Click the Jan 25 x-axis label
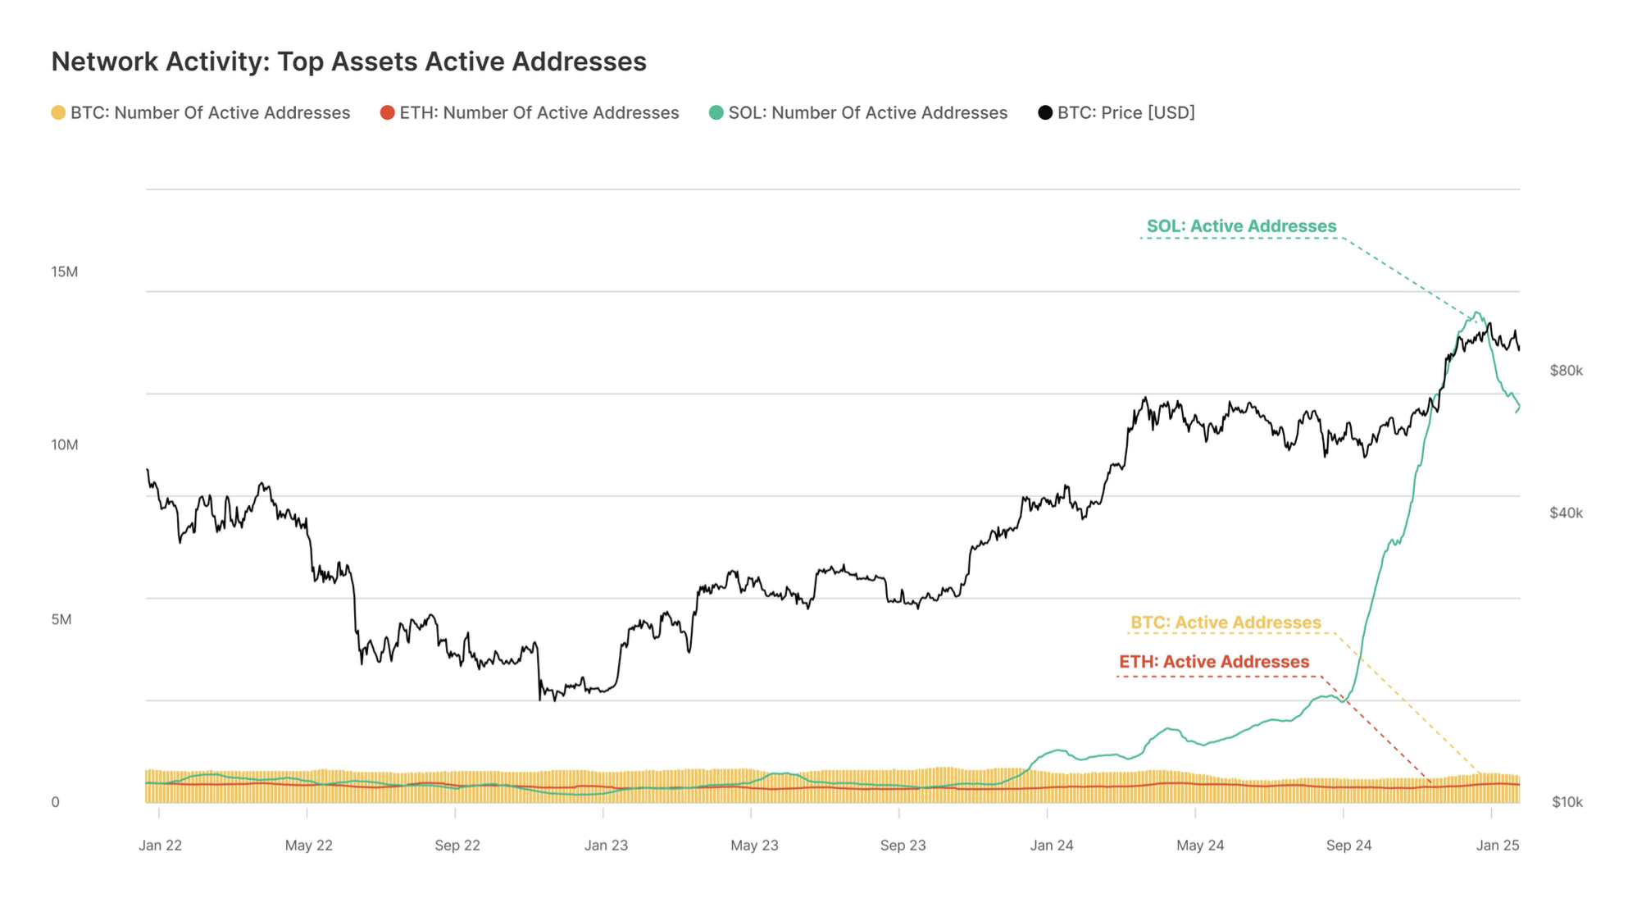Screen dimensions: 1628x912 click(x=1498, y=846)
